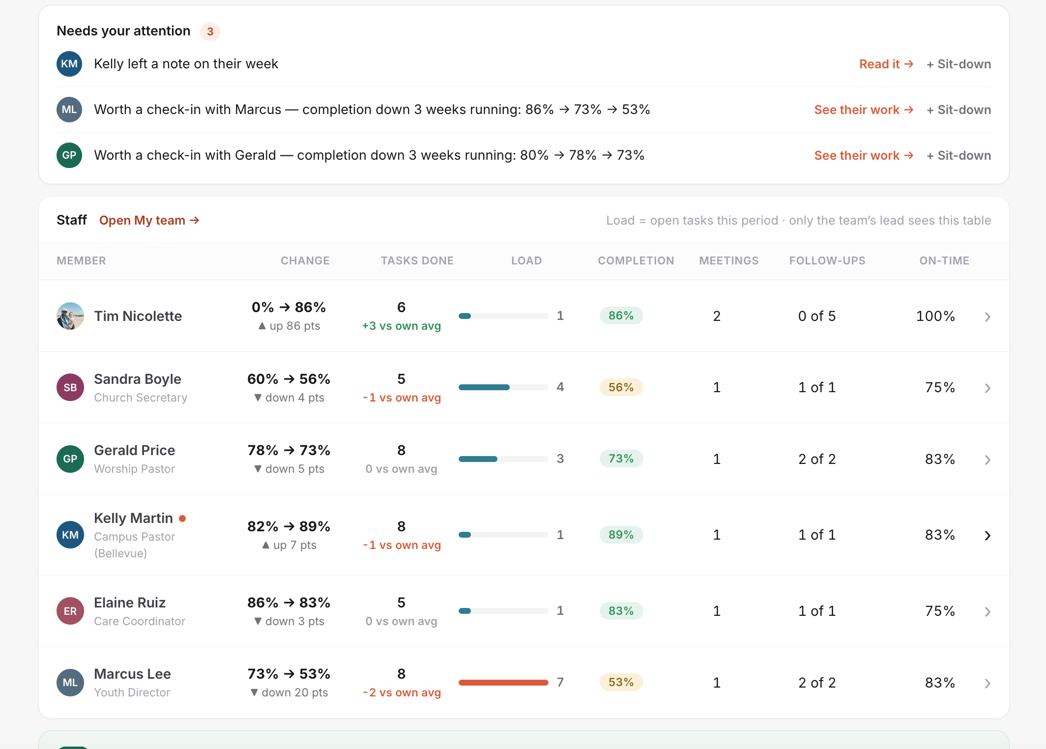Click the LOAD column header
This screenshot has height=749, width=1046.
526,260
